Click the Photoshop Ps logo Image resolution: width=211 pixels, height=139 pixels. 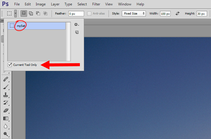click(x=5, y=4)
